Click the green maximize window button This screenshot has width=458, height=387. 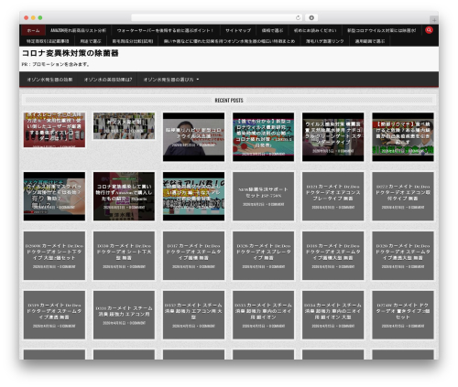pos(40,18)
